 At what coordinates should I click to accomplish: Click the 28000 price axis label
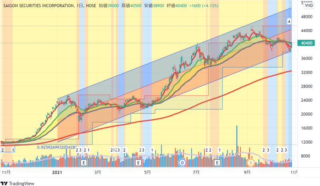pyautogui.click(x=306, y=86)
